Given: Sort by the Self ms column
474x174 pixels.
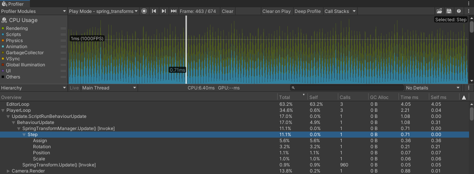Looking at the screenshot, I should (444, 97).
